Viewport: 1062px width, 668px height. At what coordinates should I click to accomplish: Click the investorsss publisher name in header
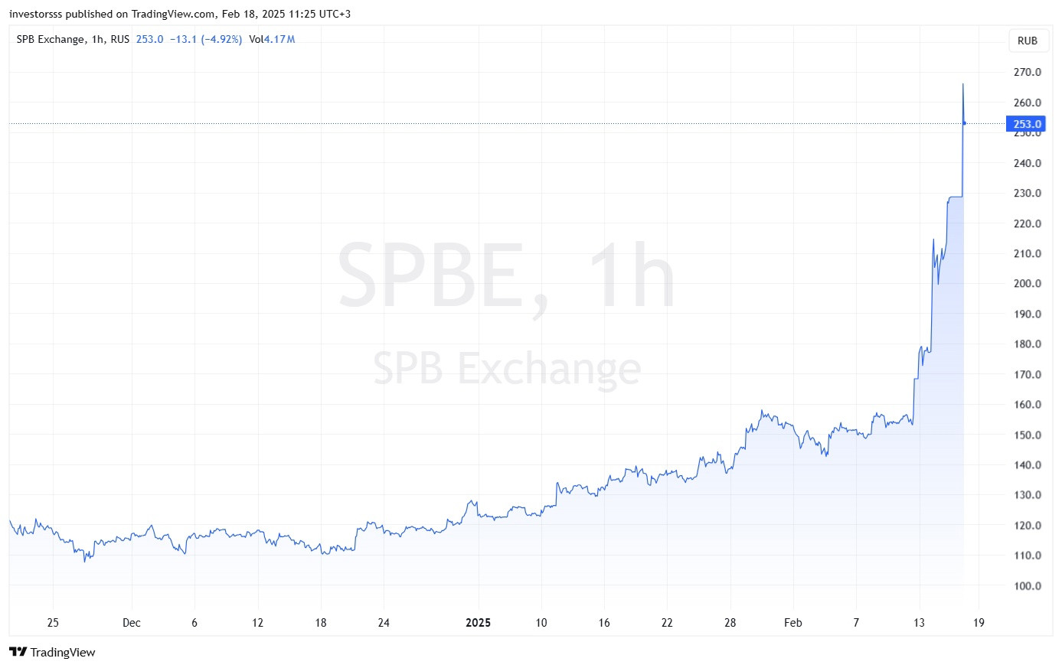[36, 14]
